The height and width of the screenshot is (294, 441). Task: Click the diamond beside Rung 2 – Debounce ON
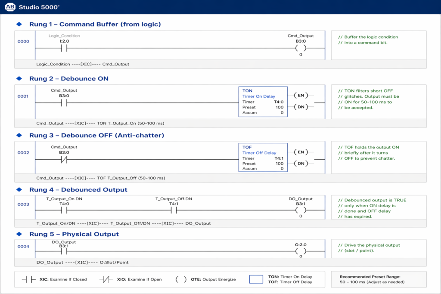coord(19,79)
